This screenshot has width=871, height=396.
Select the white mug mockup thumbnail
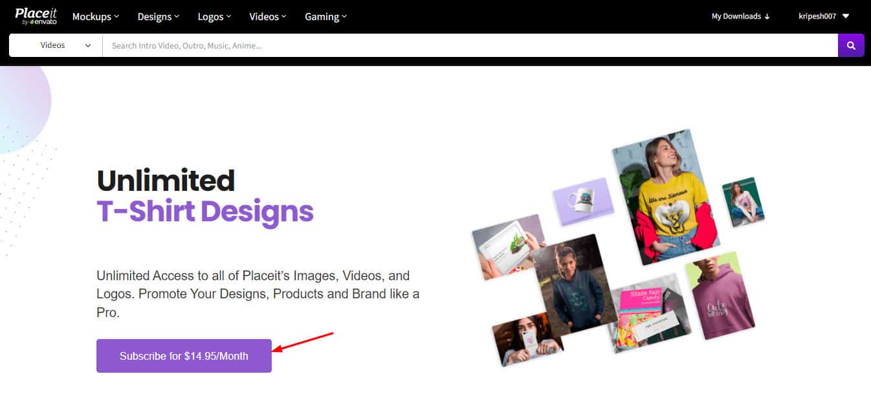583,201
